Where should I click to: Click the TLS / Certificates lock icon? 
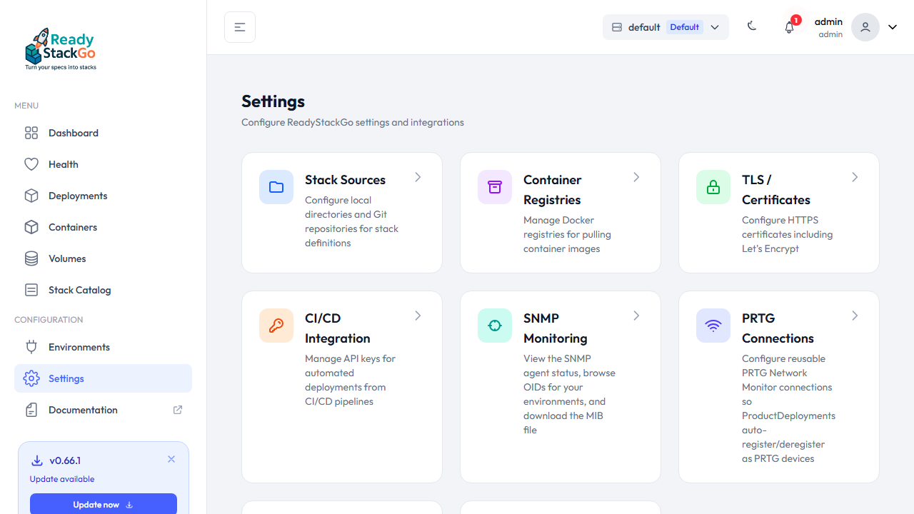(x=713, y=187)
